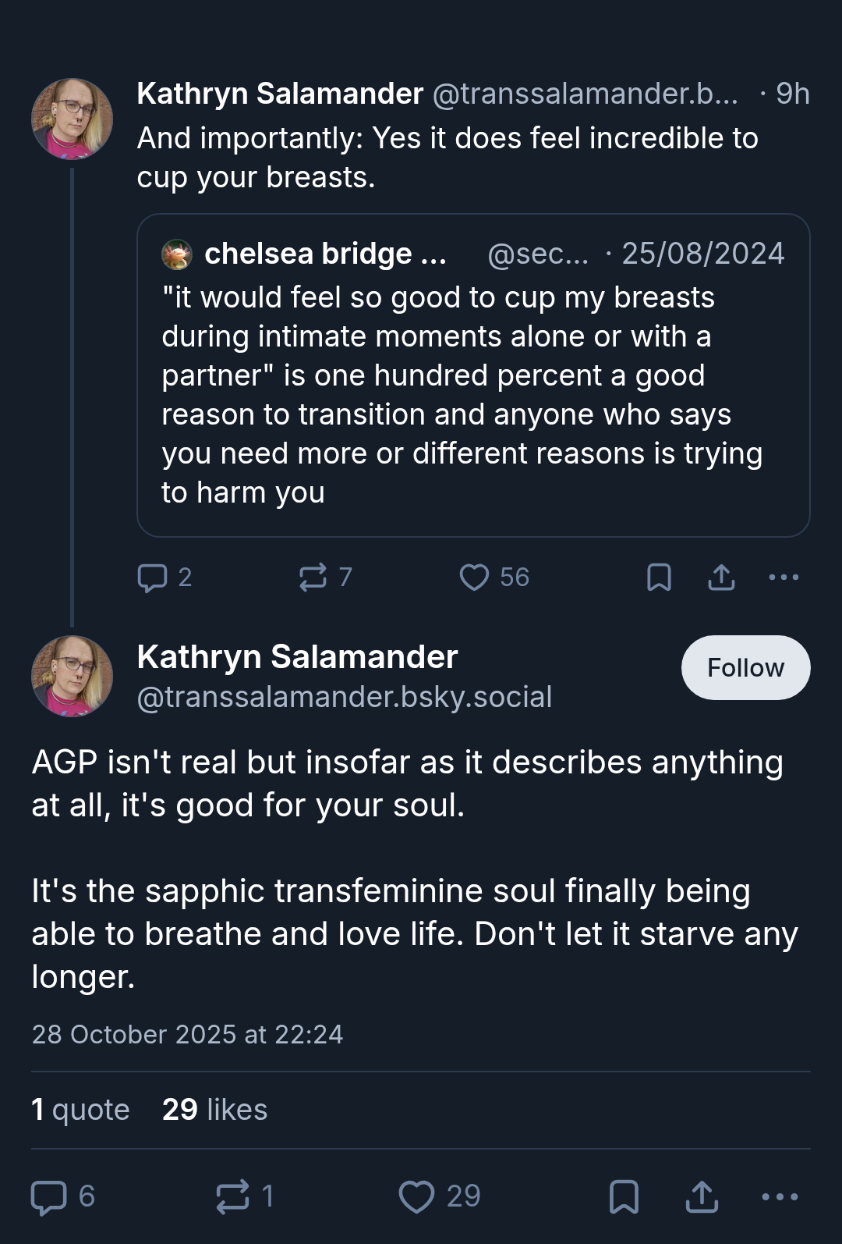View the 1 quote list
The image size is (842, 1244).
tap(80, 1109)
